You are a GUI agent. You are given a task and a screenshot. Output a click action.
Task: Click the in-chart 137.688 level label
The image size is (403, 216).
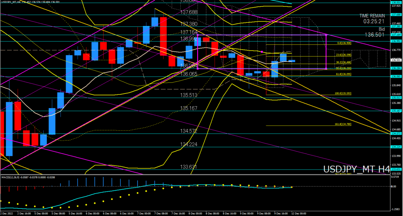click(x=189, y=12)
